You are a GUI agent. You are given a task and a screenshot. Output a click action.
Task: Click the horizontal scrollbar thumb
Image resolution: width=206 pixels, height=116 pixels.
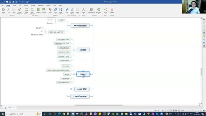98,105
